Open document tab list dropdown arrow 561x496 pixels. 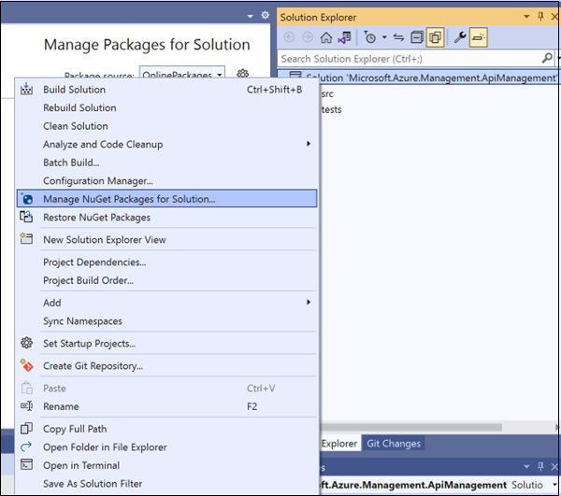[x=250, y=16]
